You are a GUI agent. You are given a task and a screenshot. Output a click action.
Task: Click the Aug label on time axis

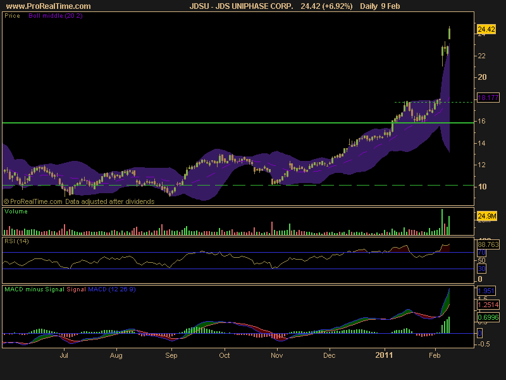point(116,355)
